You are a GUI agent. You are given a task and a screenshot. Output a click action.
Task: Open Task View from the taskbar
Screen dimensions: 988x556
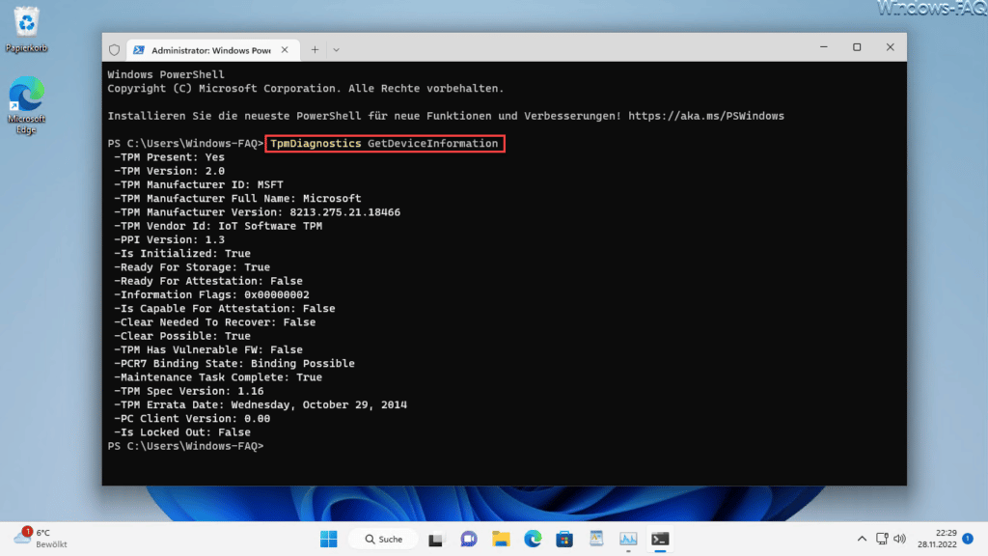pyautogui.click(x=435, y=539)
